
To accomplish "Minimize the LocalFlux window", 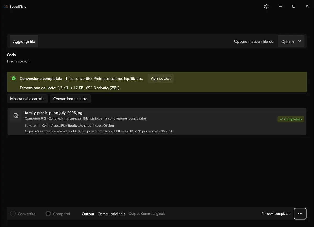I will 280,7.
